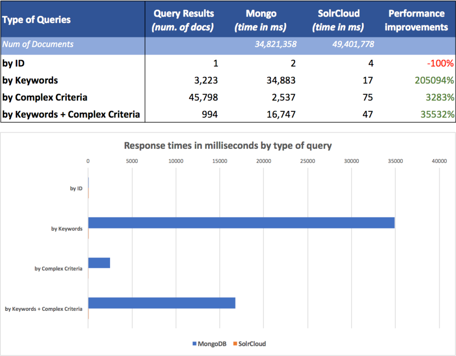456x356 pixels.
Task: Select the "by Complex Criteria" table row label
Action: pos(45,97)
